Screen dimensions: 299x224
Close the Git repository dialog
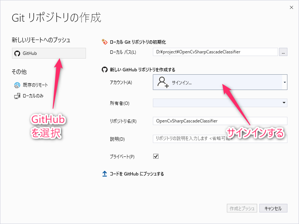292,7
